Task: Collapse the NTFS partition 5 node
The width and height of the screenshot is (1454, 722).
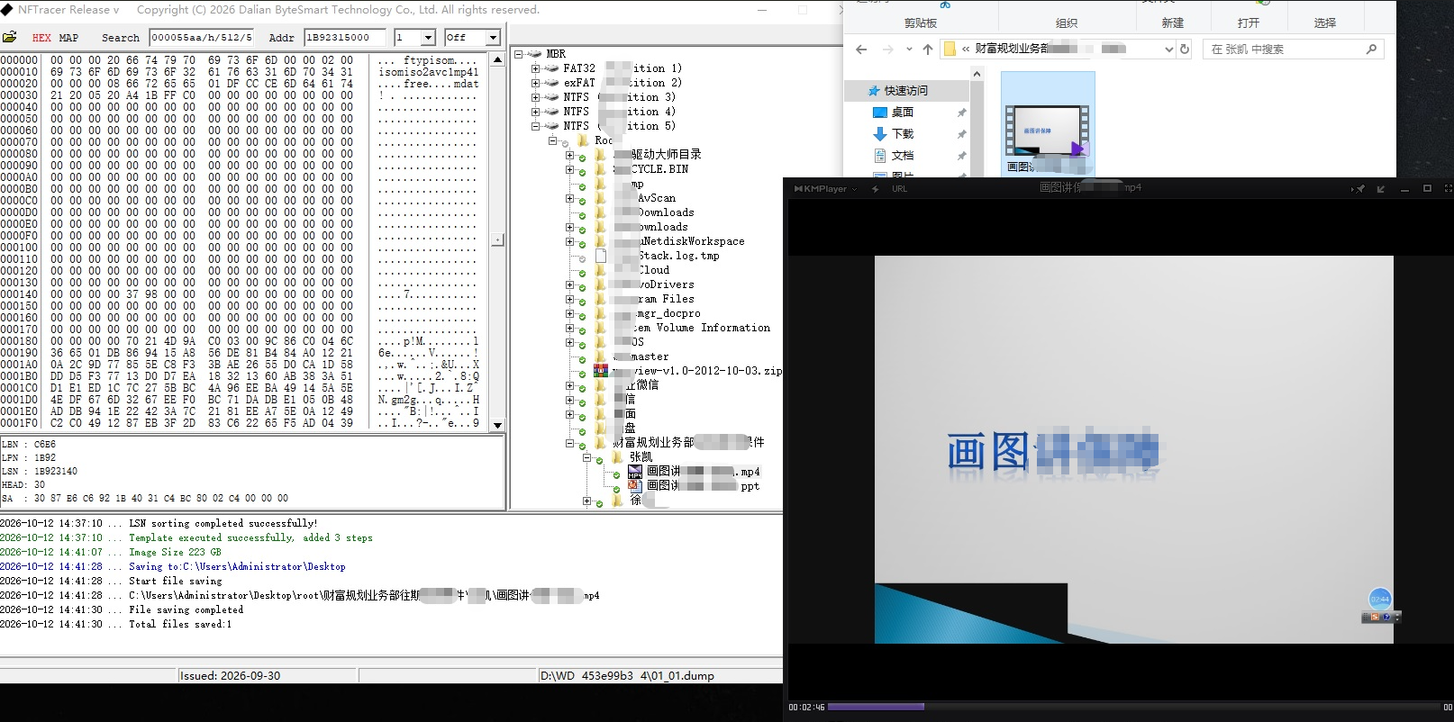Action: click(x=535, y=126)
